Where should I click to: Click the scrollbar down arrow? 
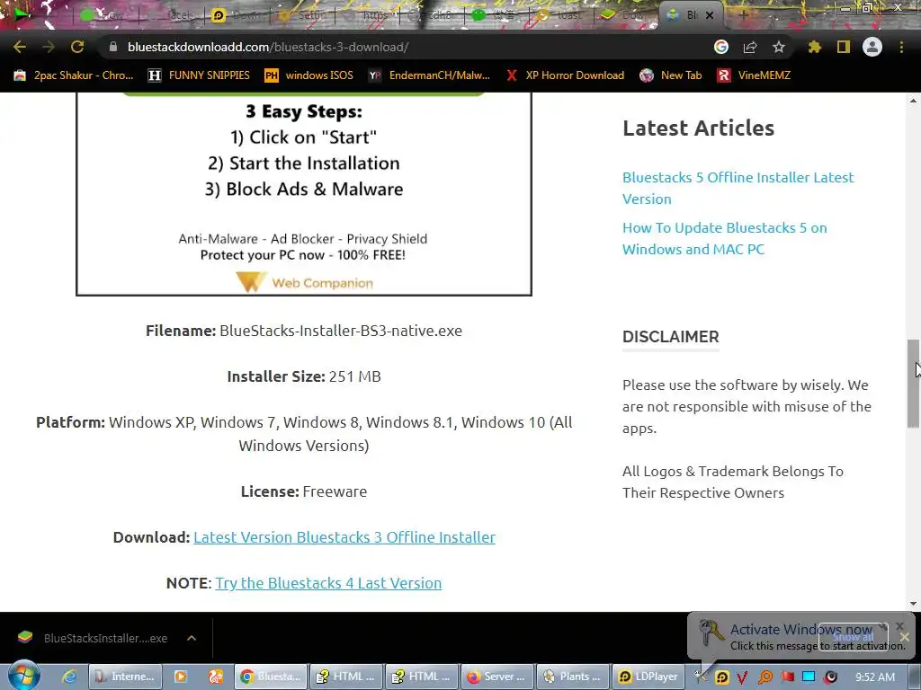coord(913,604)
